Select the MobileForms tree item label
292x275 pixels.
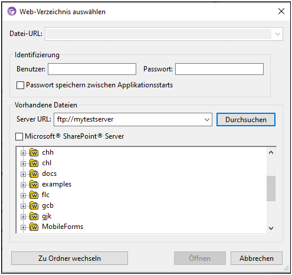[x=63, y=227]
